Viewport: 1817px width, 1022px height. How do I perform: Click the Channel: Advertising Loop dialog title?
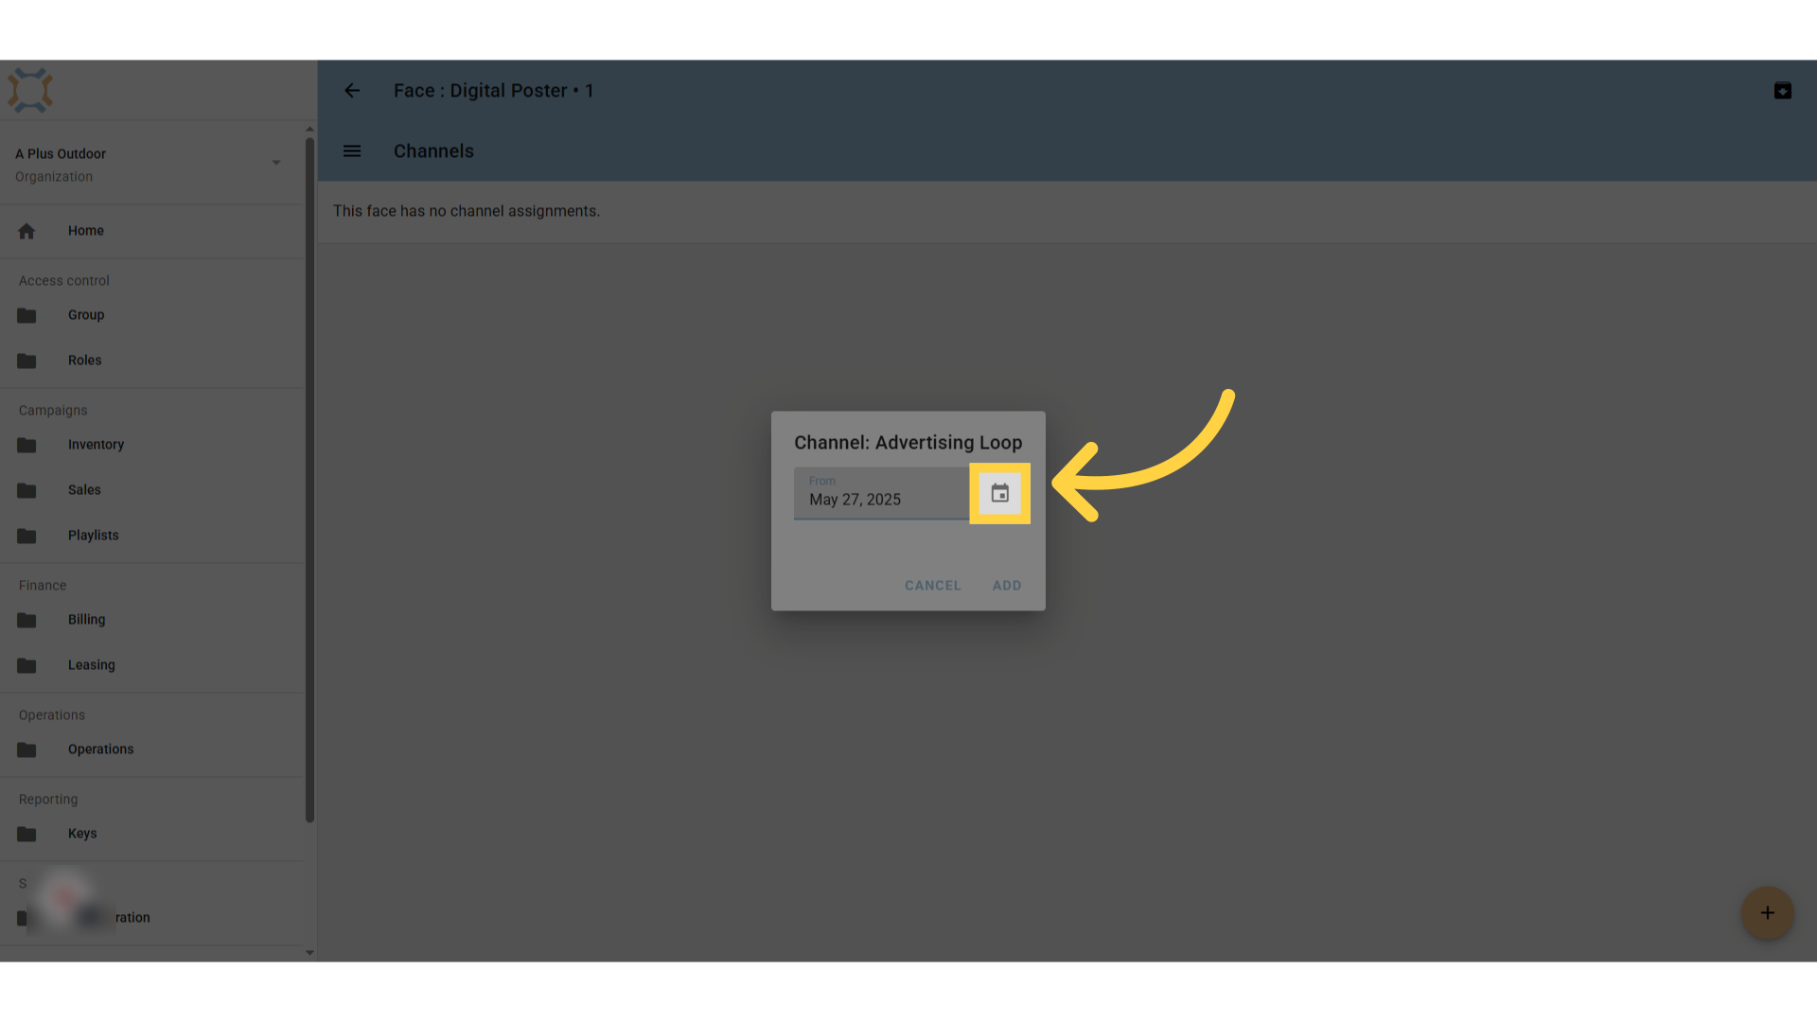click(908, 443)
